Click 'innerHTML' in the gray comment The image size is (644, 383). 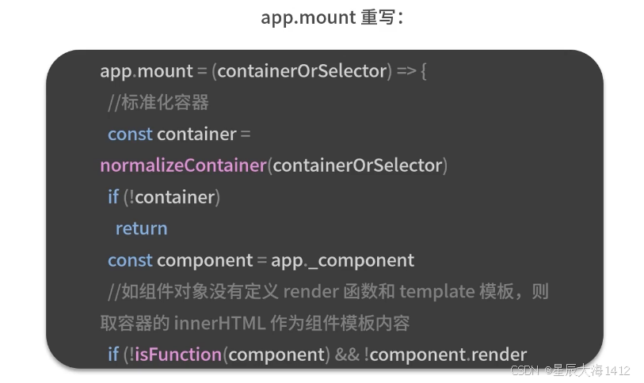219,324
